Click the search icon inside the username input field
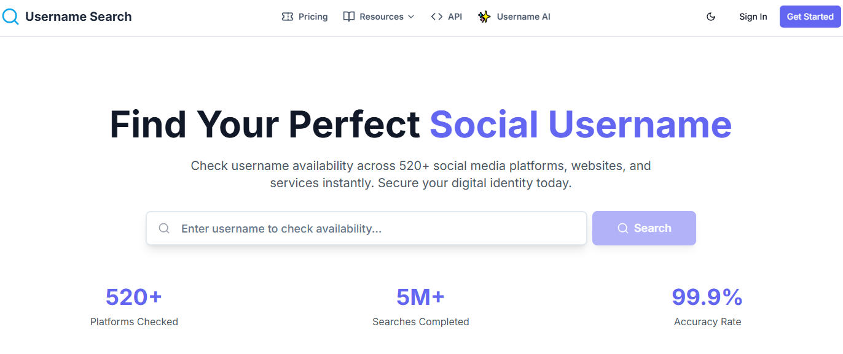843x354 pixels. coord(164,228)
